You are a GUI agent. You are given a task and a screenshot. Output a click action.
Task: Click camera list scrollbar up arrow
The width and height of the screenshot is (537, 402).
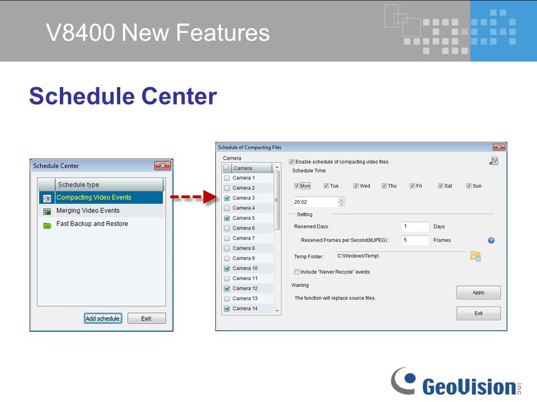(x=277, y=167)
